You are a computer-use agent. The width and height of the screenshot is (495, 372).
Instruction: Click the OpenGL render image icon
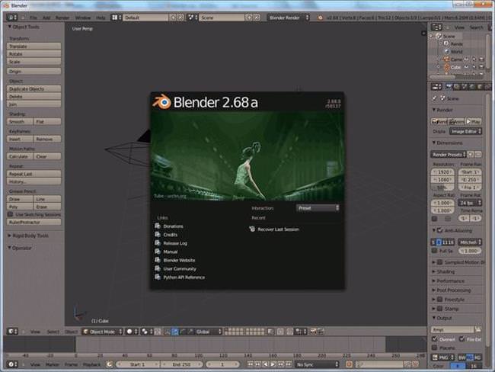[313, 332]
